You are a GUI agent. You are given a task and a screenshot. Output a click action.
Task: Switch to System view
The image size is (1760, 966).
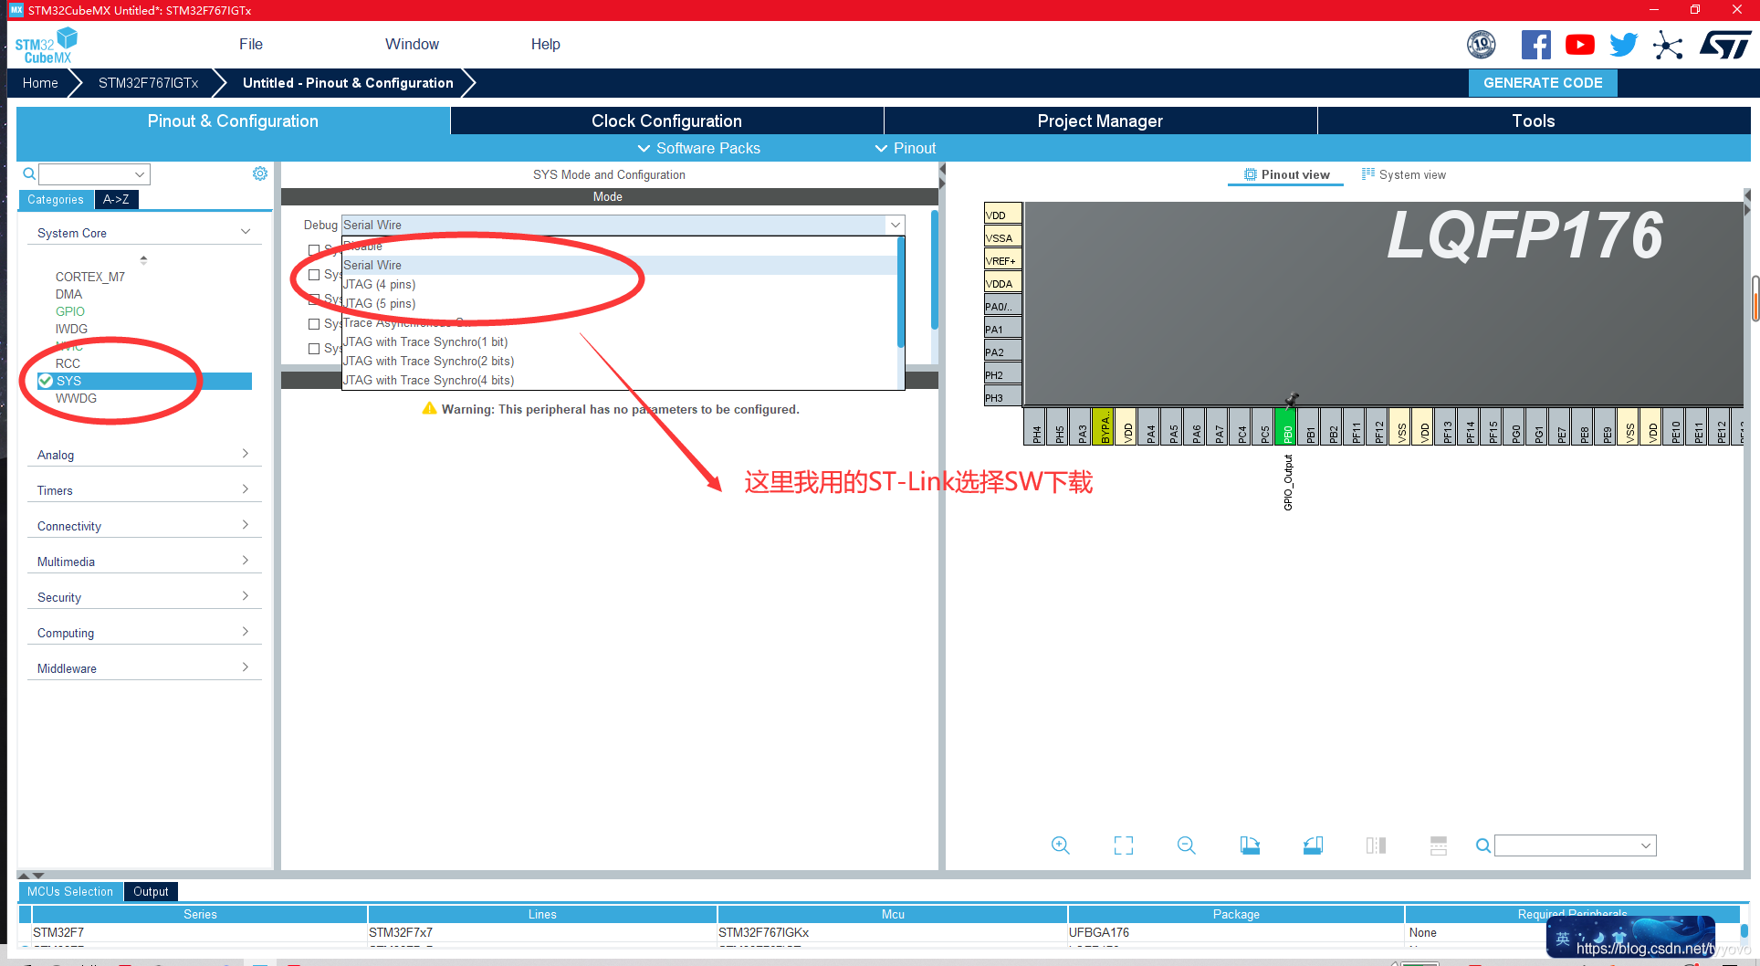point(1403,174)
